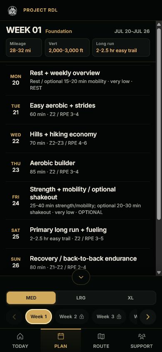162x352 pixels.
Task: Click the lock icon on Week 2
Action: pos(81,317)
